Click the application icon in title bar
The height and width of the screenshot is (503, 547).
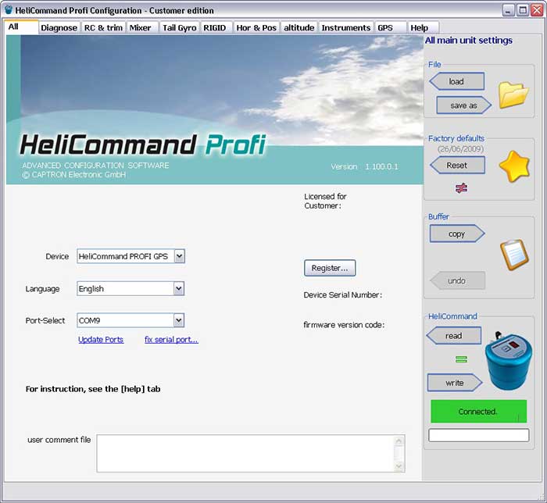pyautogui.click(x=9, y=9)
